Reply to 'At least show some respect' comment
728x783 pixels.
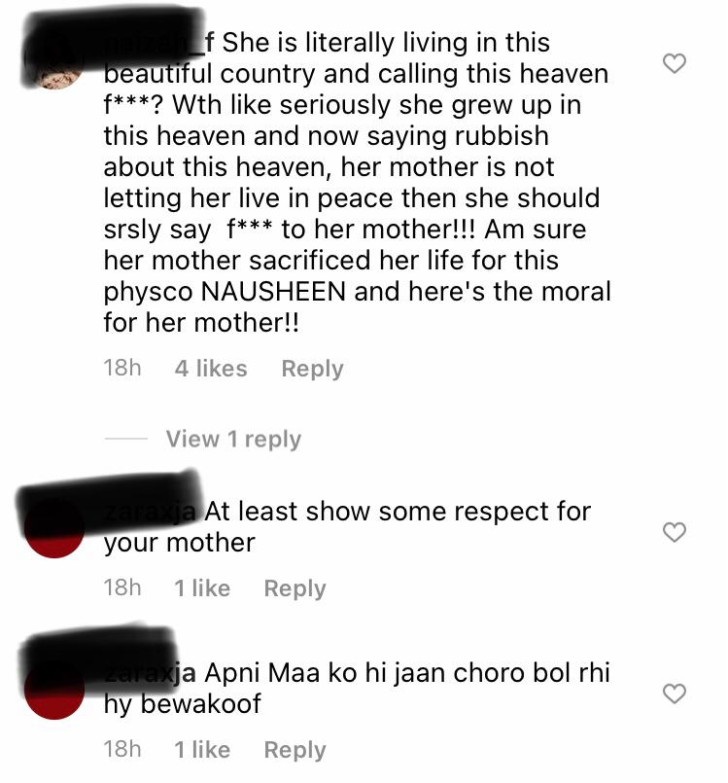tap(295, 588)
